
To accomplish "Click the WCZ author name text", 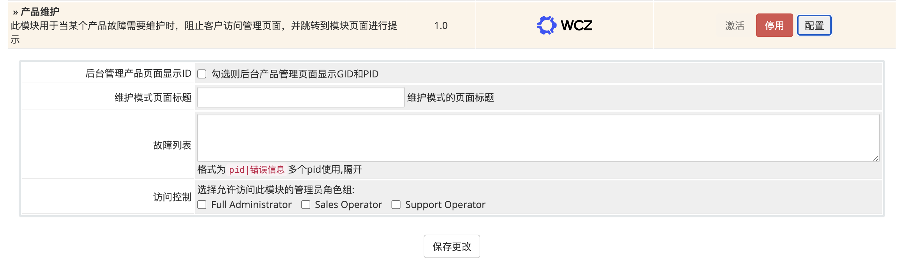I will (576, 25).
